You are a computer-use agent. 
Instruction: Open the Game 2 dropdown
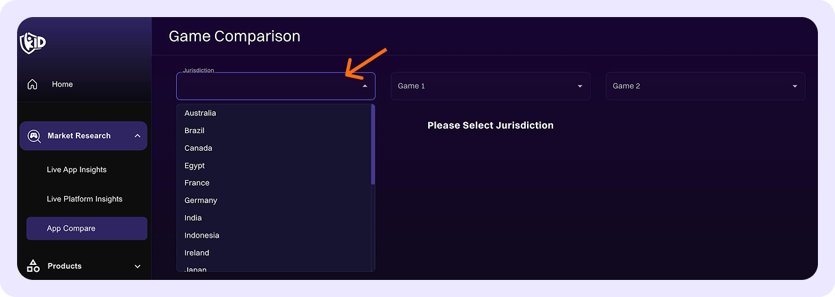pos(705,86)
